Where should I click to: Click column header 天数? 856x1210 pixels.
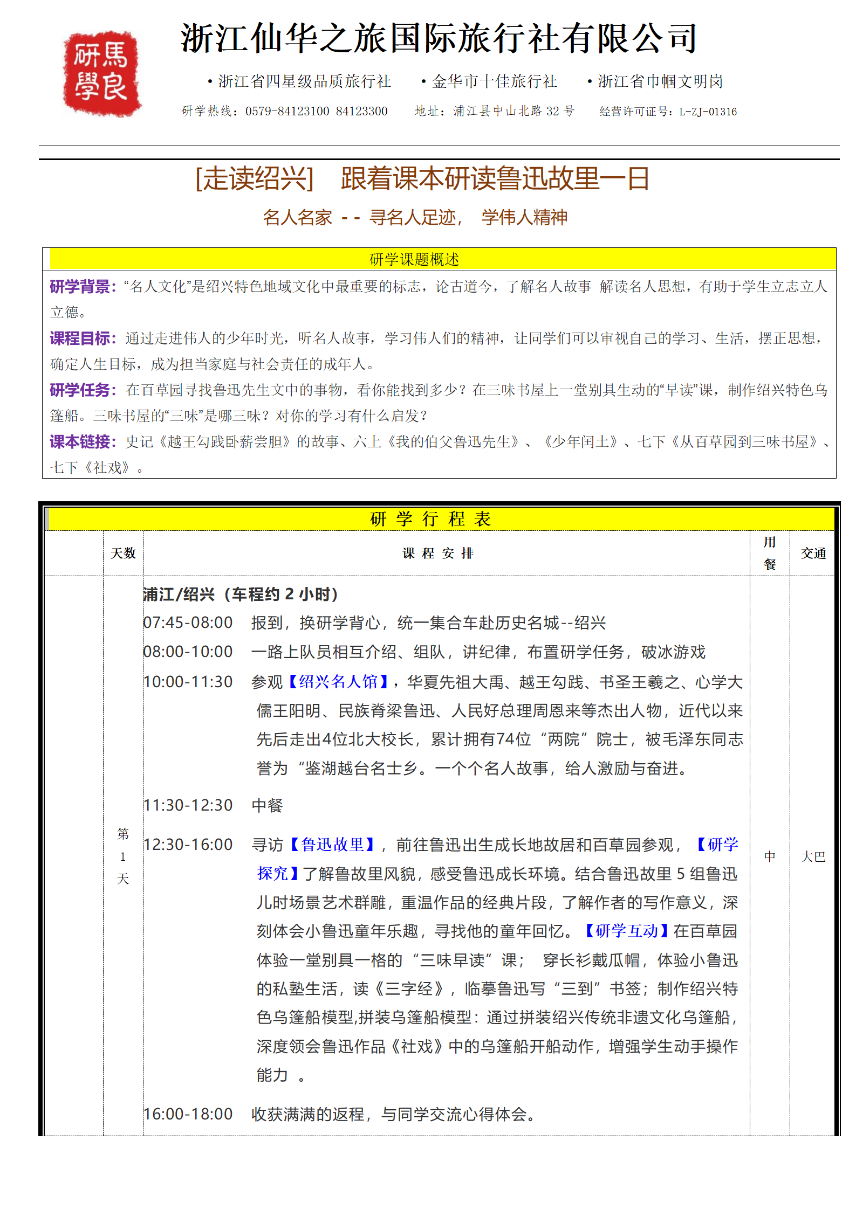pos(123,553)
